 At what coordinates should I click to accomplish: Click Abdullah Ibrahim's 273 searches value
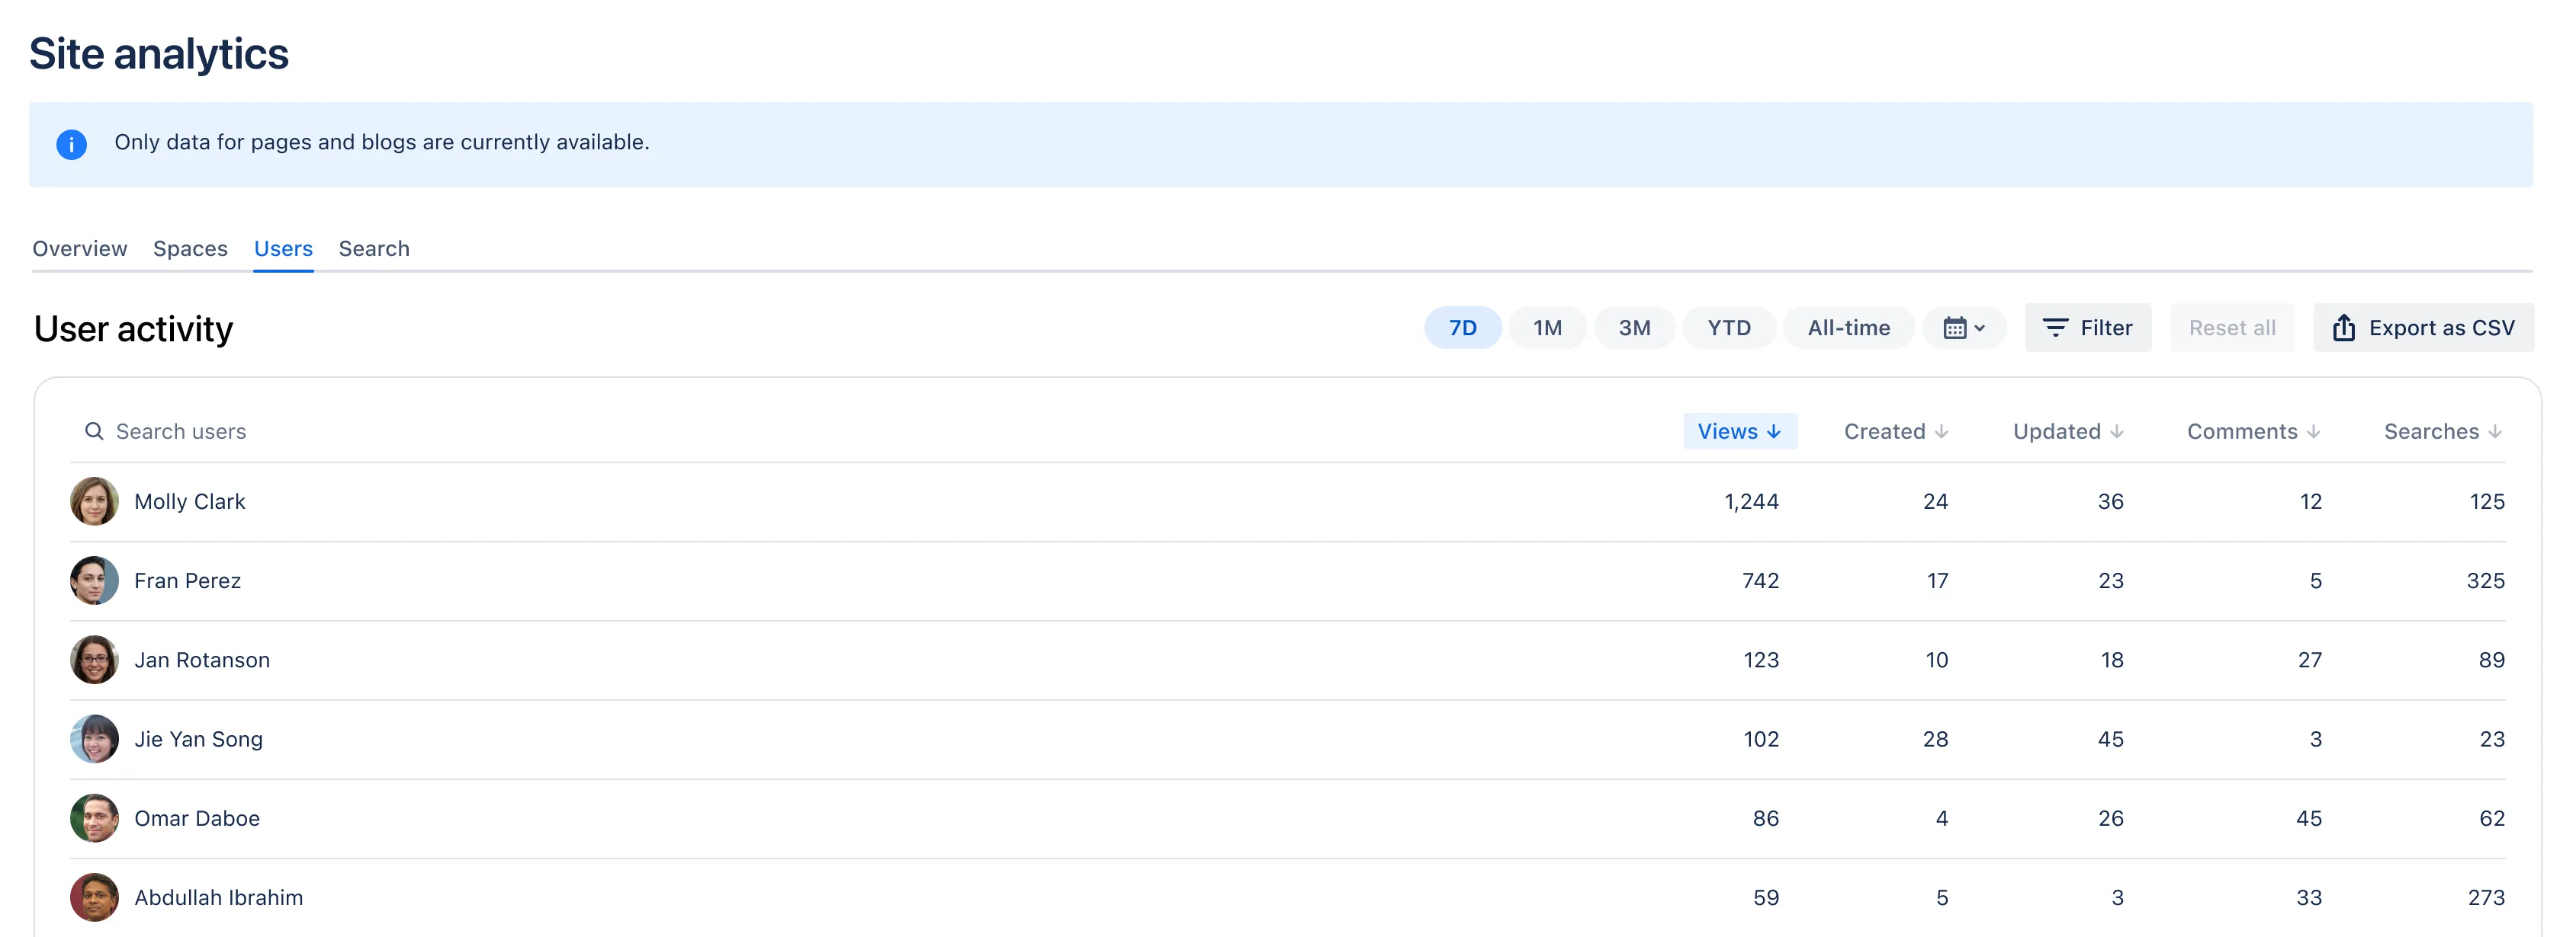(x=2486, y=897)
